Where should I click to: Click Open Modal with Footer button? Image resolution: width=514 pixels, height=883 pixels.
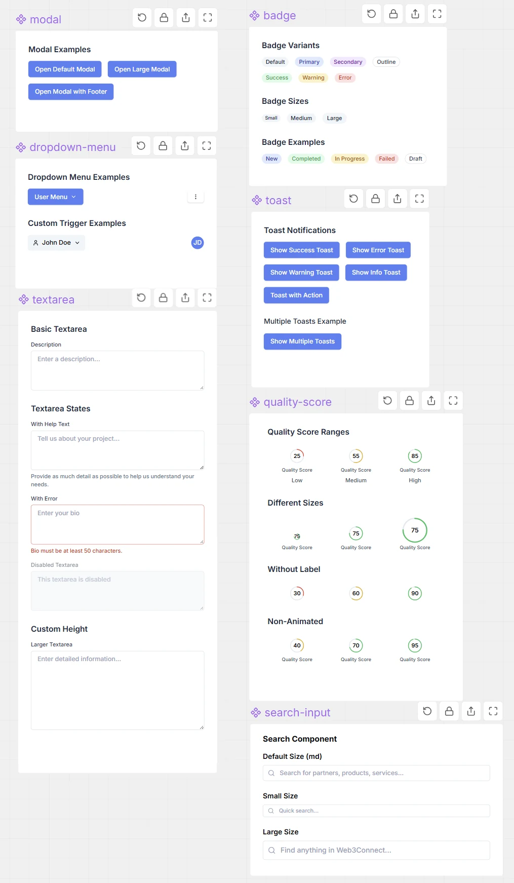pos(71,92)
